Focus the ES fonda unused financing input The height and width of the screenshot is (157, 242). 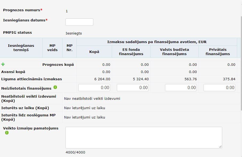[x=133, y=87]
